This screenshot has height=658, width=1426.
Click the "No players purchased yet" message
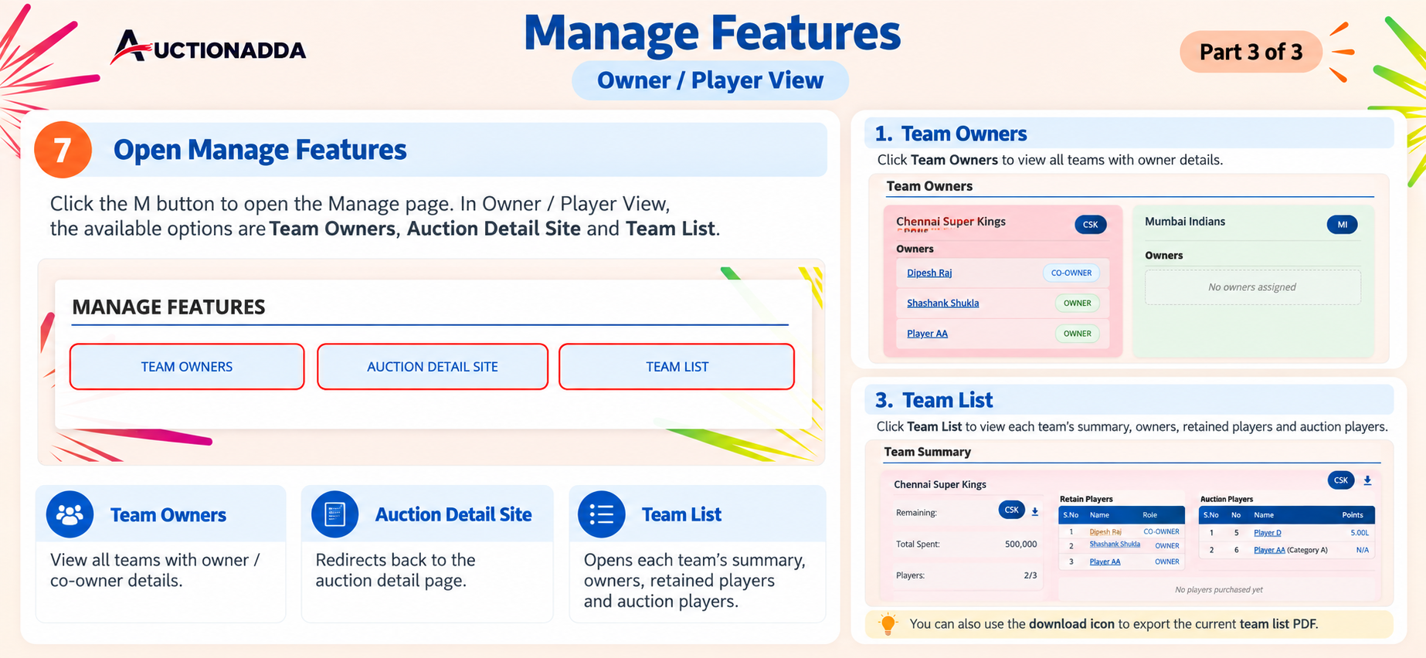tap(1219, 590)
